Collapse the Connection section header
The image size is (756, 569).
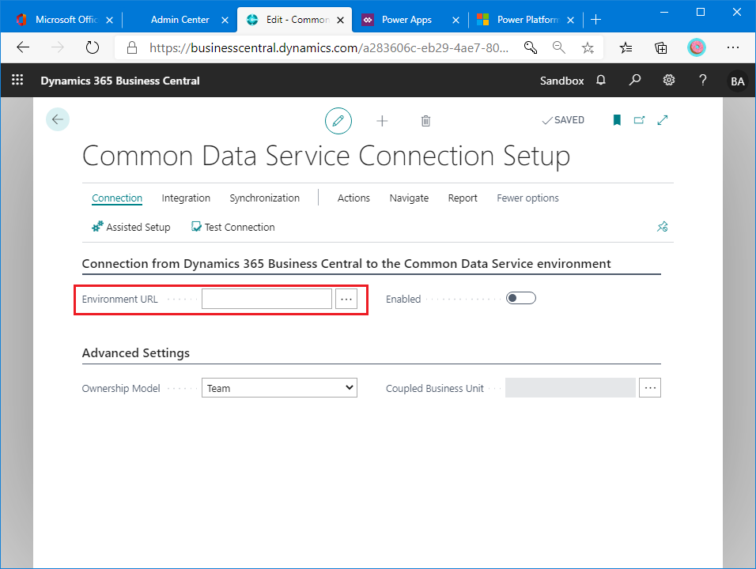(346, 263)
